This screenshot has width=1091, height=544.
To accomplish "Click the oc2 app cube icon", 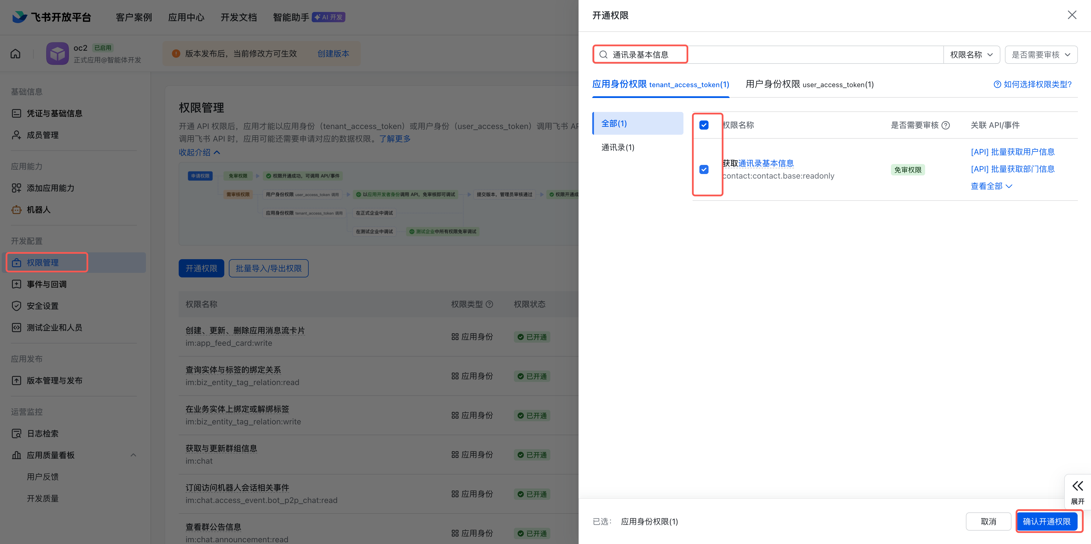I will coord(57,54).
